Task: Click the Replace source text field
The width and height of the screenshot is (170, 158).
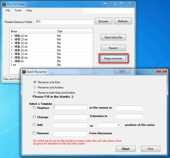Action: coord(70,108)
